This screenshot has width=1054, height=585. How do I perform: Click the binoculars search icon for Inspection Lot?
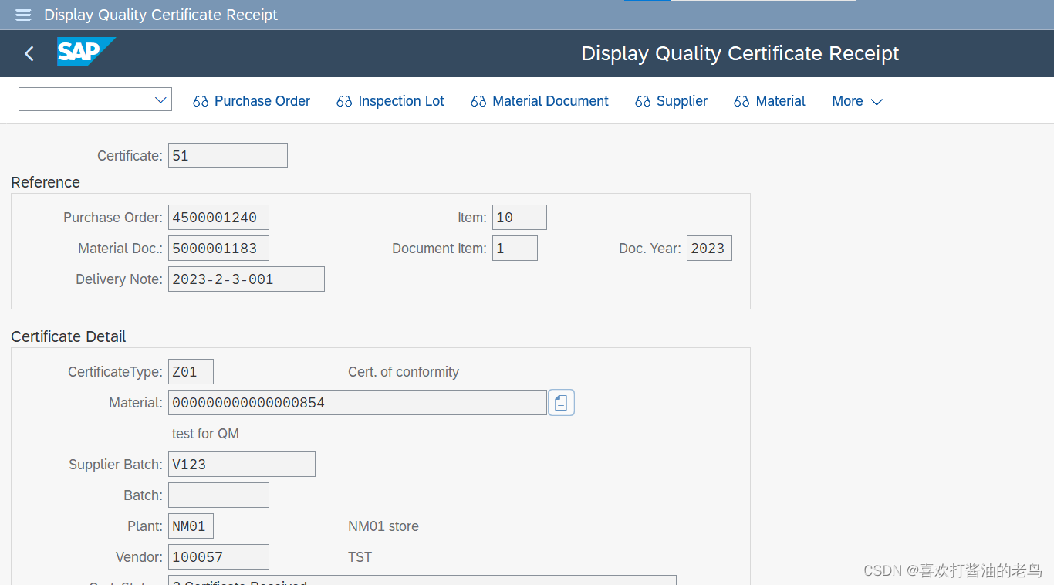pyautogui.click(x=344, y=100)
